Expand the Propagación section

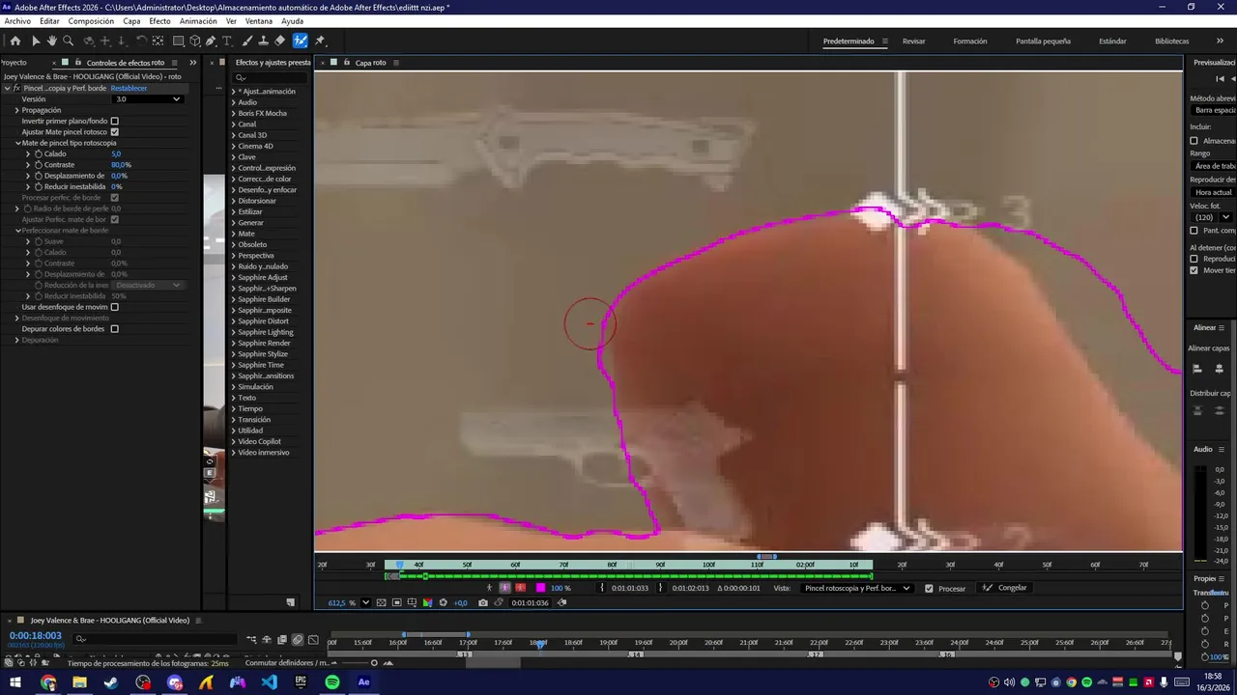click(16, 110)
